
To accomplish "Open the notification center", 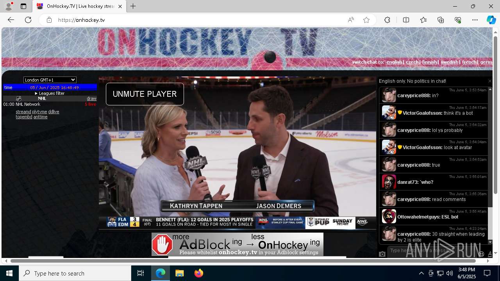I will [x=487, y=273].
